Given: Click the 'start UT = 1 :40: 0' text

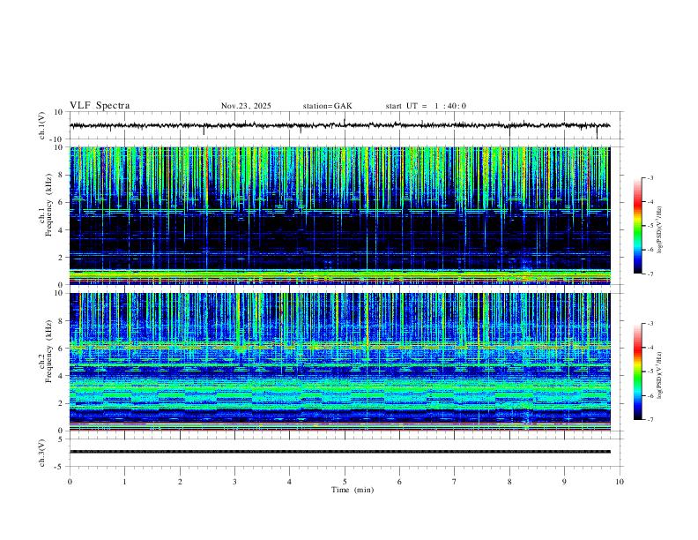Looking at the screenshot, I should pyautogui.click(x=426, y=106).
